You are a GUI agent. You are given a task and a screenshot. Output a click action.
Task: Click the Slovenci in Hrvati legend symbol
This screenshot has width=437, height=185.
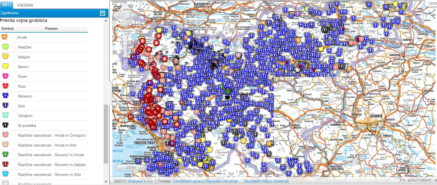[x=5, y=154]
